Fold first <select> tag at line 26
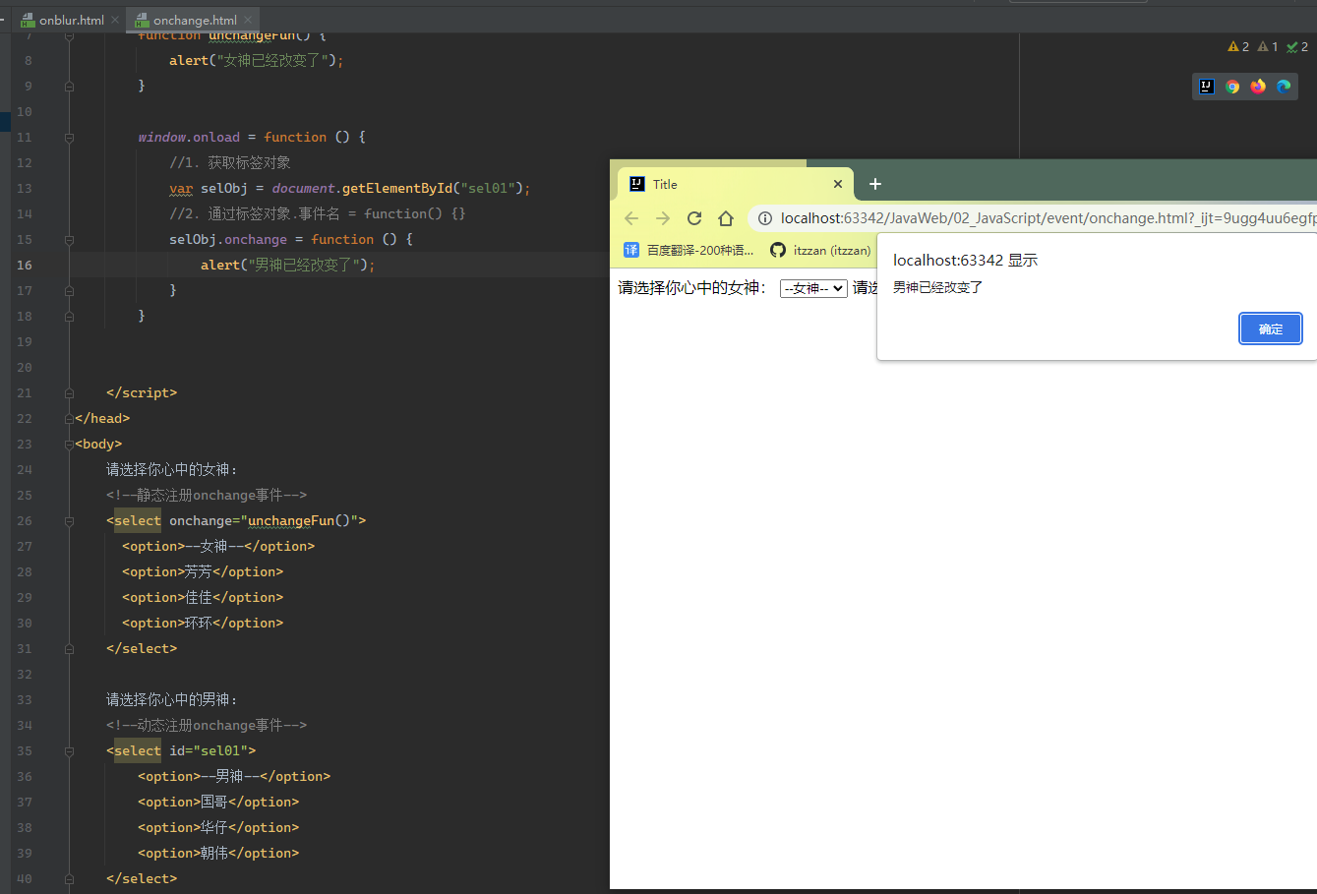The image size is (1317, 894). click(69, 521)
